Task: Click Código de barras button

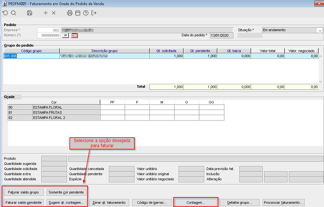Action: 152,203
